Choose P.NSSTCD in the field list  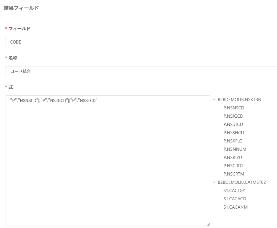click(233, 125)
